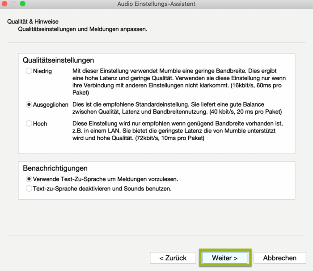Select the Niedrig quality radio button
The width and height of the screenshot is (313, 271).
pos(29,71)
